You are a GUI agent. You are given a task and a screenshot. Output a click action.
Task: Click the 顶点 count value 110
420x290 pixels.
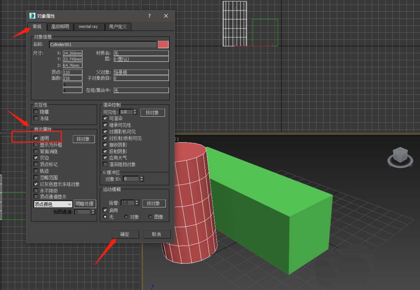73,72
